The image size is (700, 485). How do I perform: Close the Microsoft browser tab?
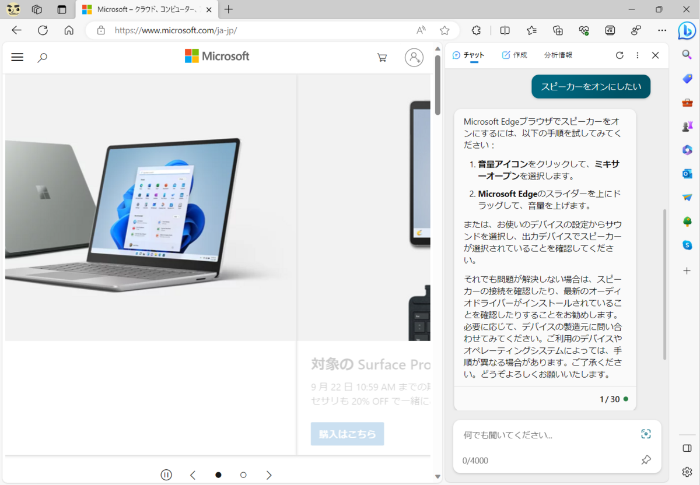click(x=209, y=9)
